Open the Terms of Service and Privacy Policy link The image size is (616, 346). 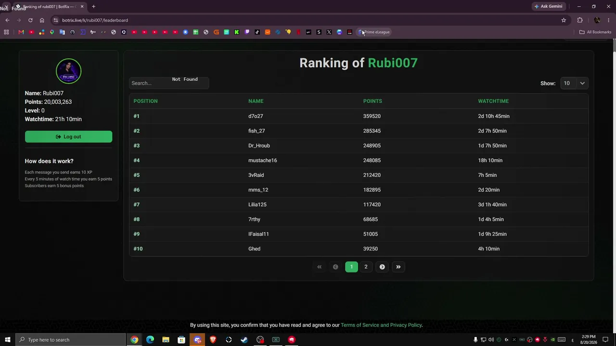pyautogui.click(x=381, y=325)
